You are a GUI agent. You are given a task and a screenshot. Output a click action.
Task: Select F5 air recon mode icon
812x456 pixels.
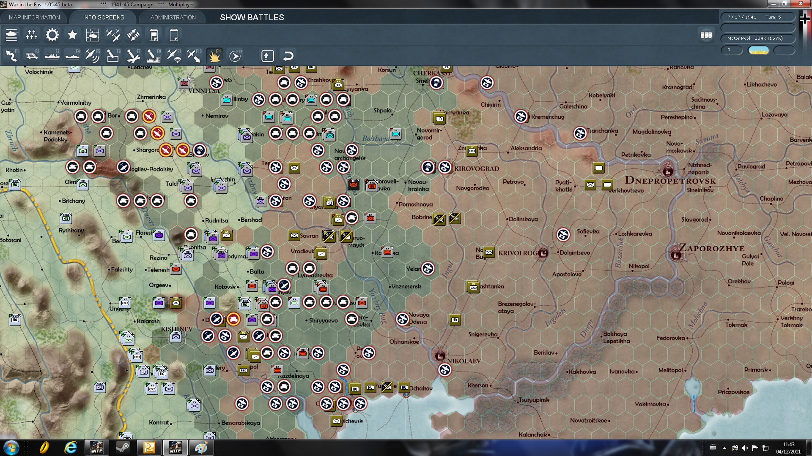click(x=93, y=56)
